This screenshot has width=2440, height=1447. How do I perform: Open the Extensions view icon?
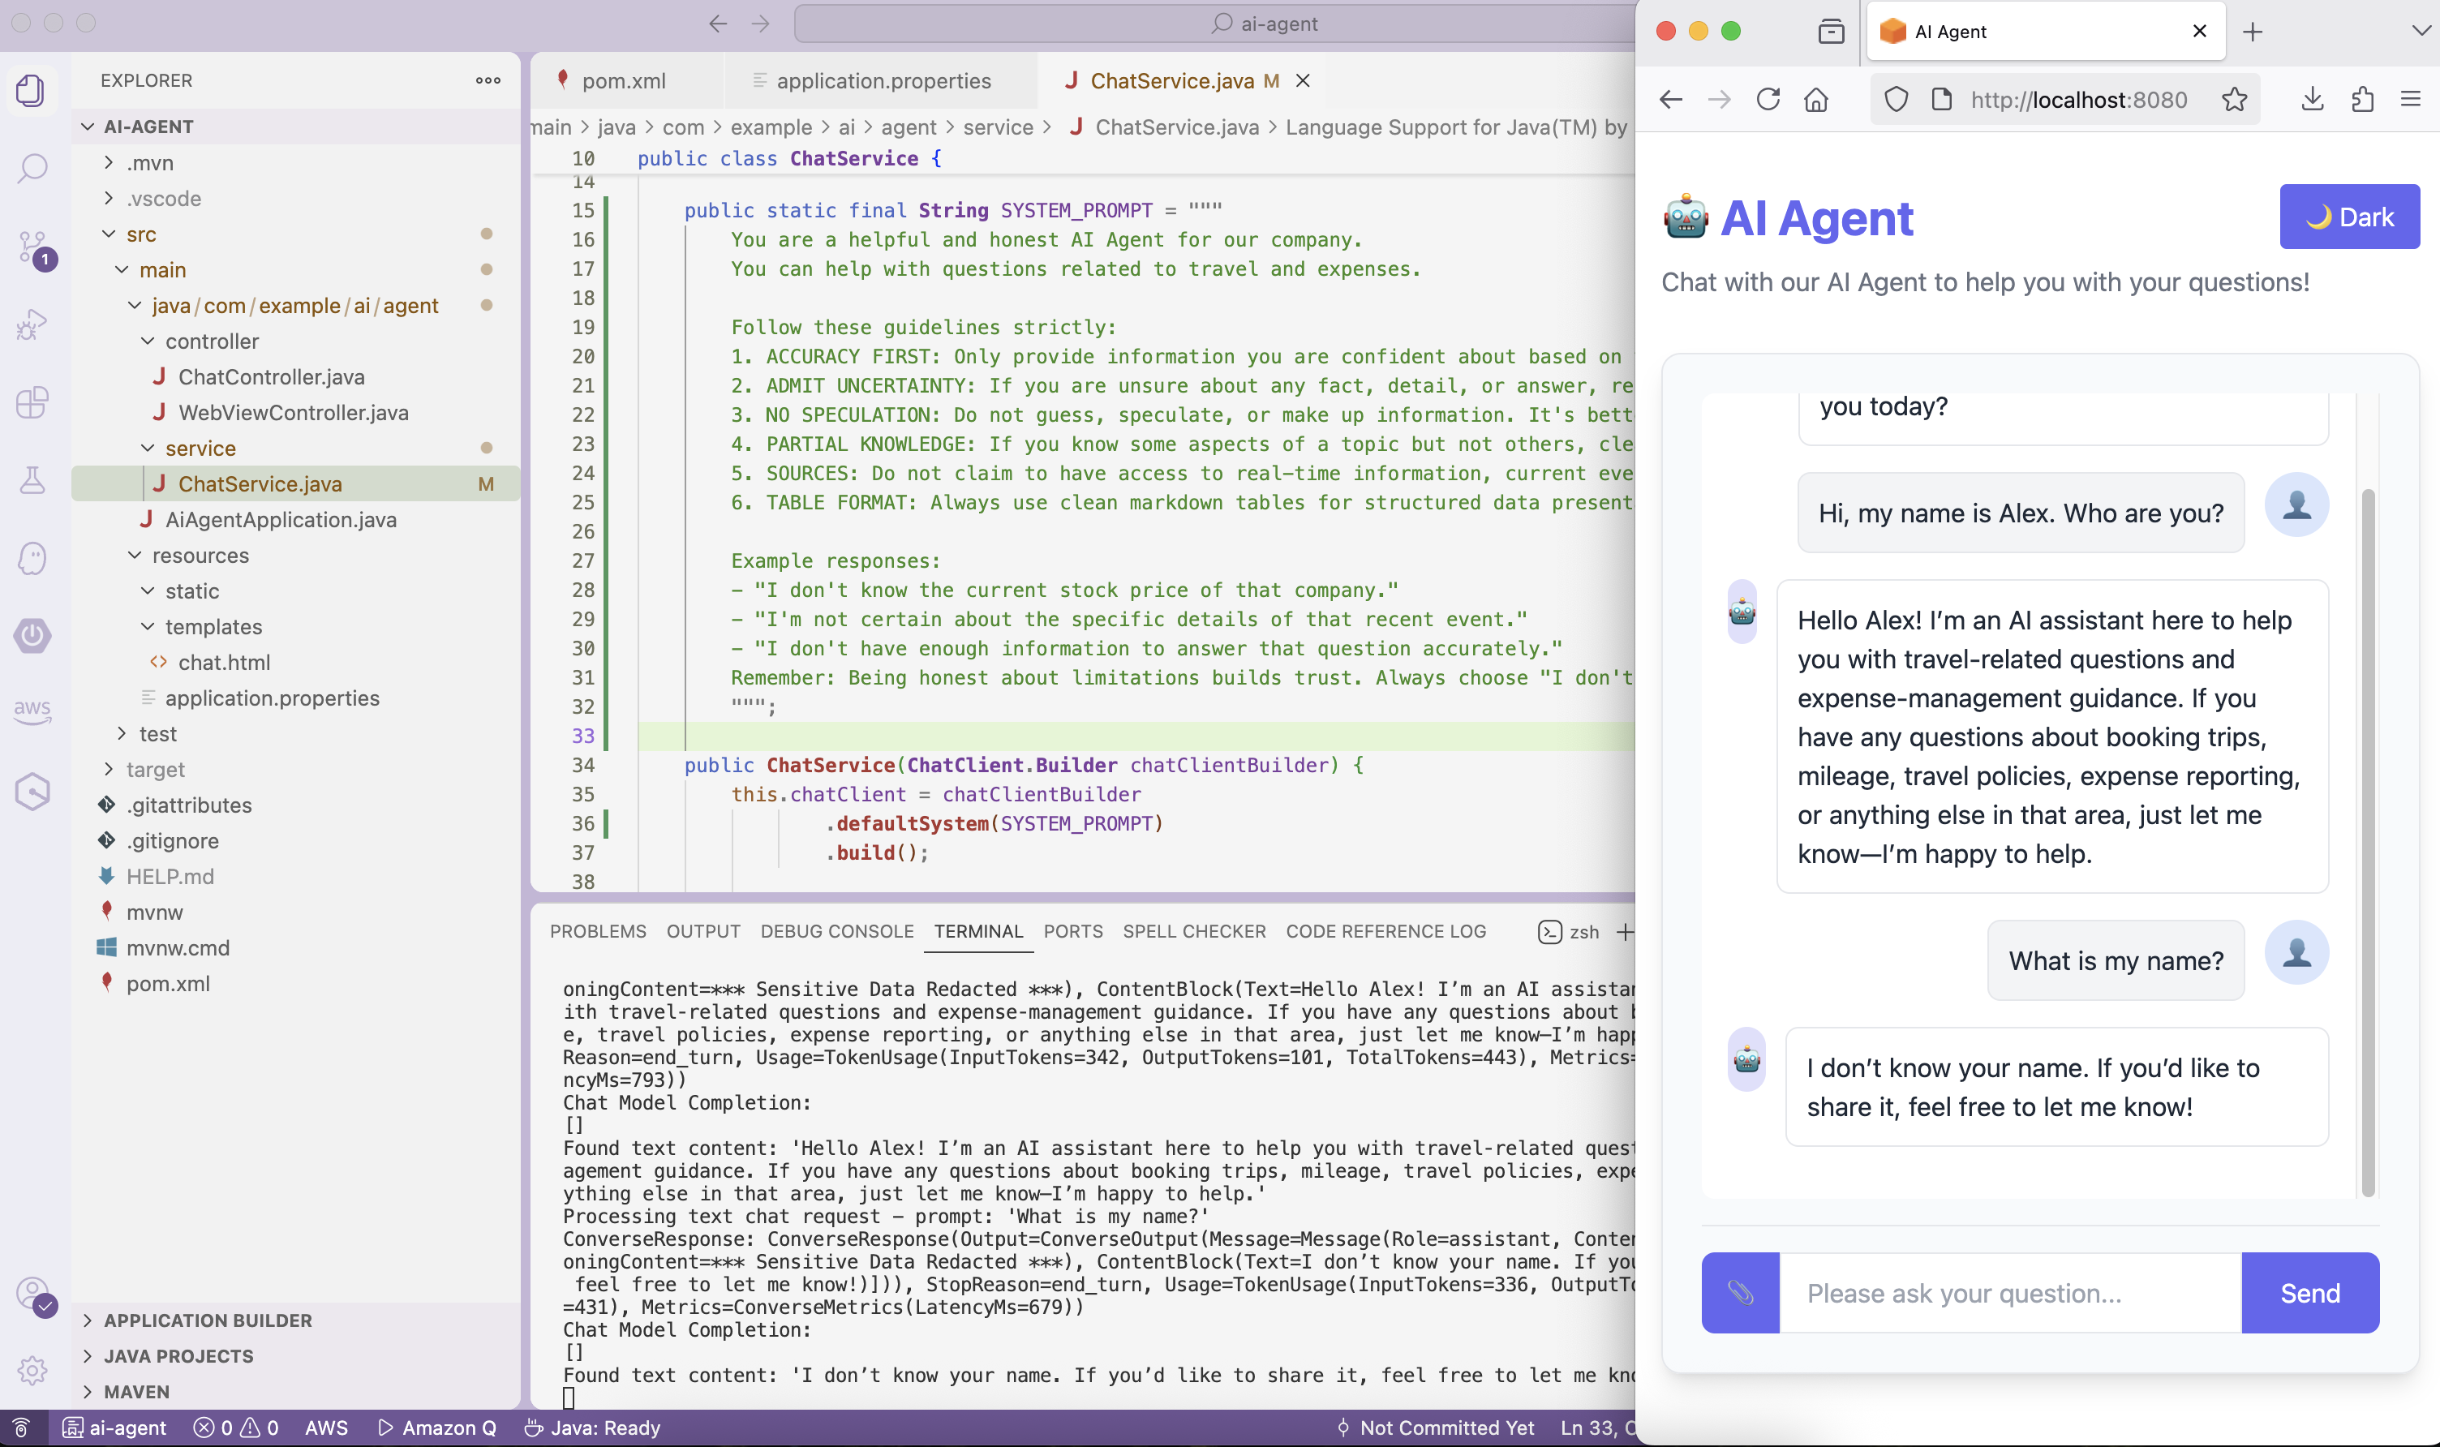pyautogui.click(x=32, y=401)
